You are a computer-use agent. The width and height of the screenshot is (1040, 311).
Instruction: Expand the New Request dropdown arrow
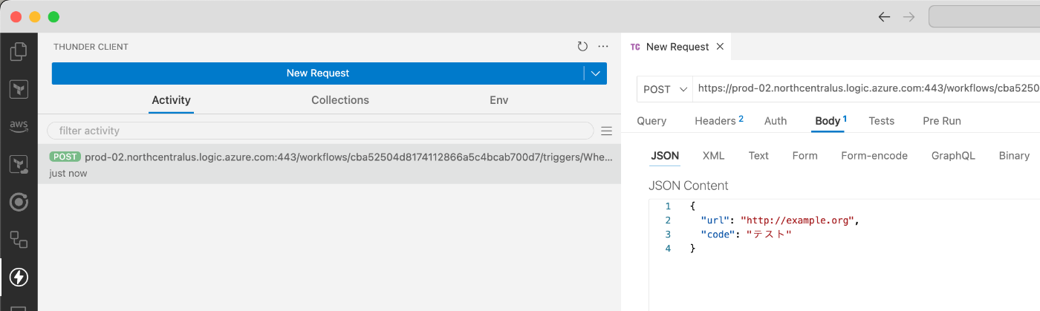coord(596,73)
